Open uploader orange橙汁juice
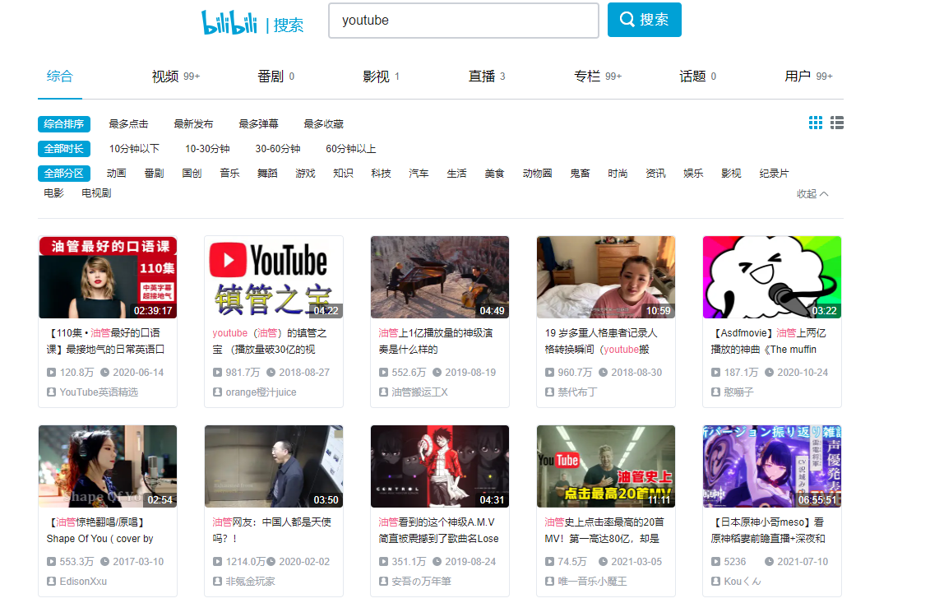 (261, 392)
